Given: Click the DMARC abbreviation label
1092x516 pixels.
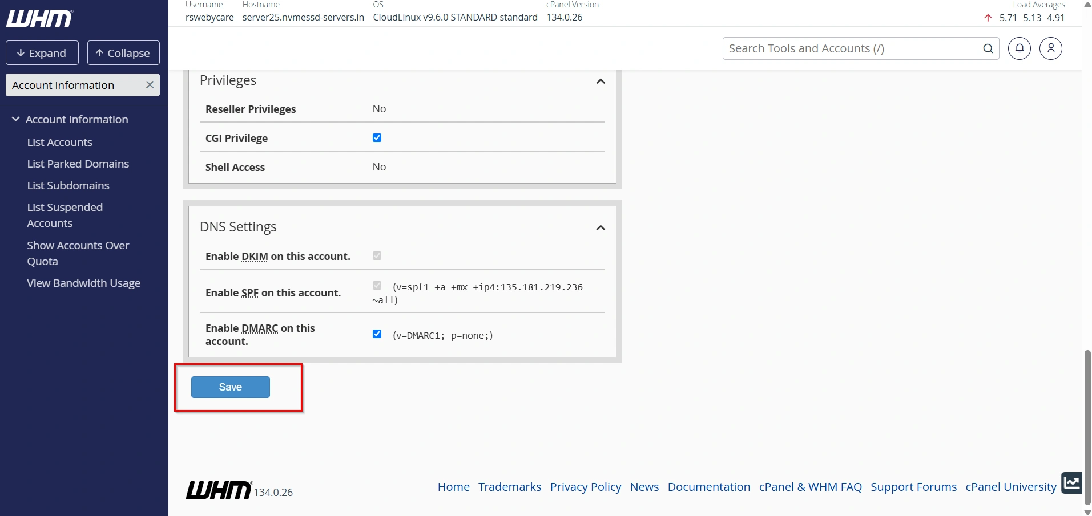Looking at the screenshot, I should click(x=260, y=328).
